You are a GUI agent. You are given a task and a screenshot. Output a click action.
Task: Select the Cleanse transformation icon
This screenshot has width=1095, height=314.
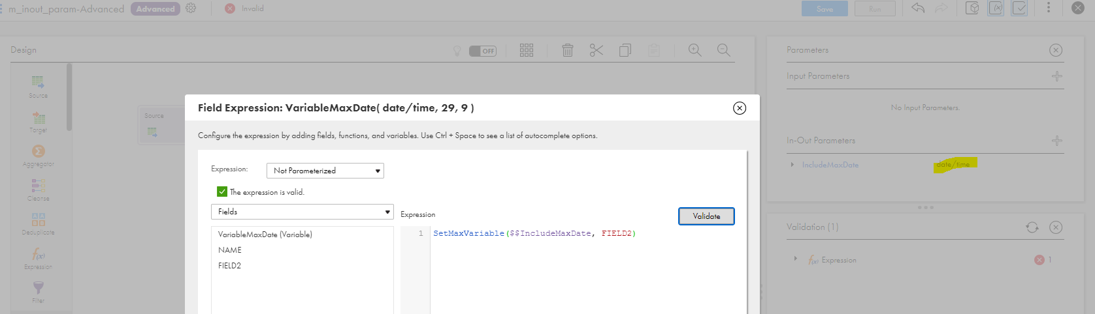tap(38, 186)
